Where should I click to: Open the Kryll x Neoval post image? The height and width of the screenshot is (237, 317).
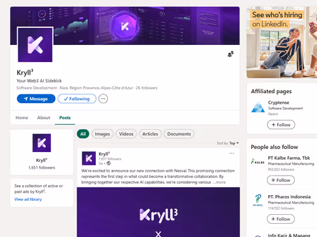(158, 212)
